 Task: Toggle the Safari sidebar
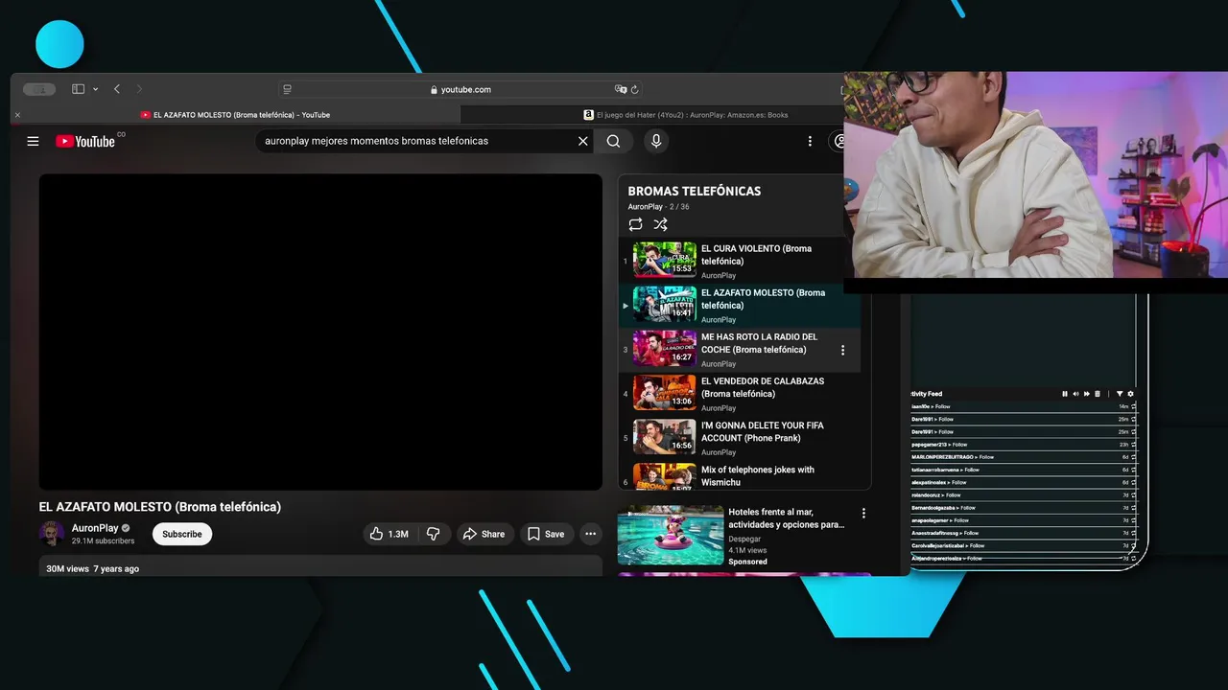pyautogui.click(x=78, y=89)
